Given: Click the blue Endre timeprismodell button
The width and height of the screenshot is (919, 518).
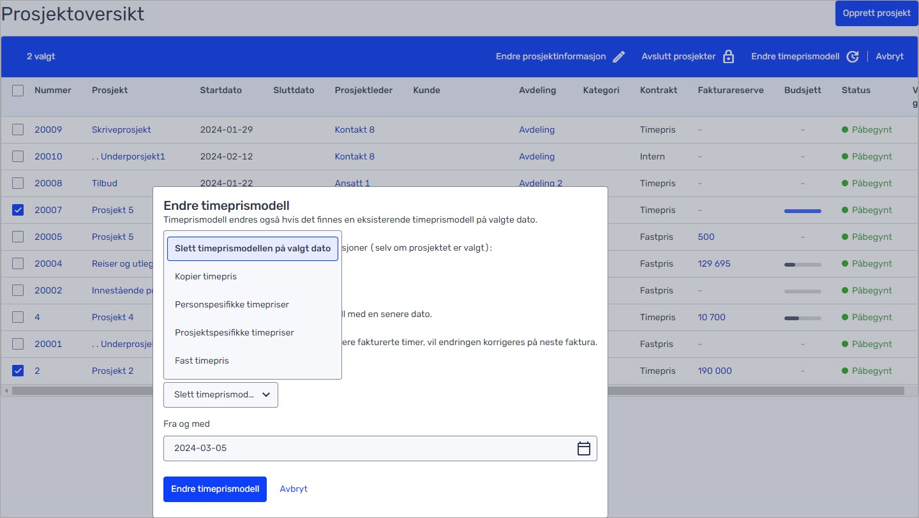Looking at the screenshot, I should (215, 489).
